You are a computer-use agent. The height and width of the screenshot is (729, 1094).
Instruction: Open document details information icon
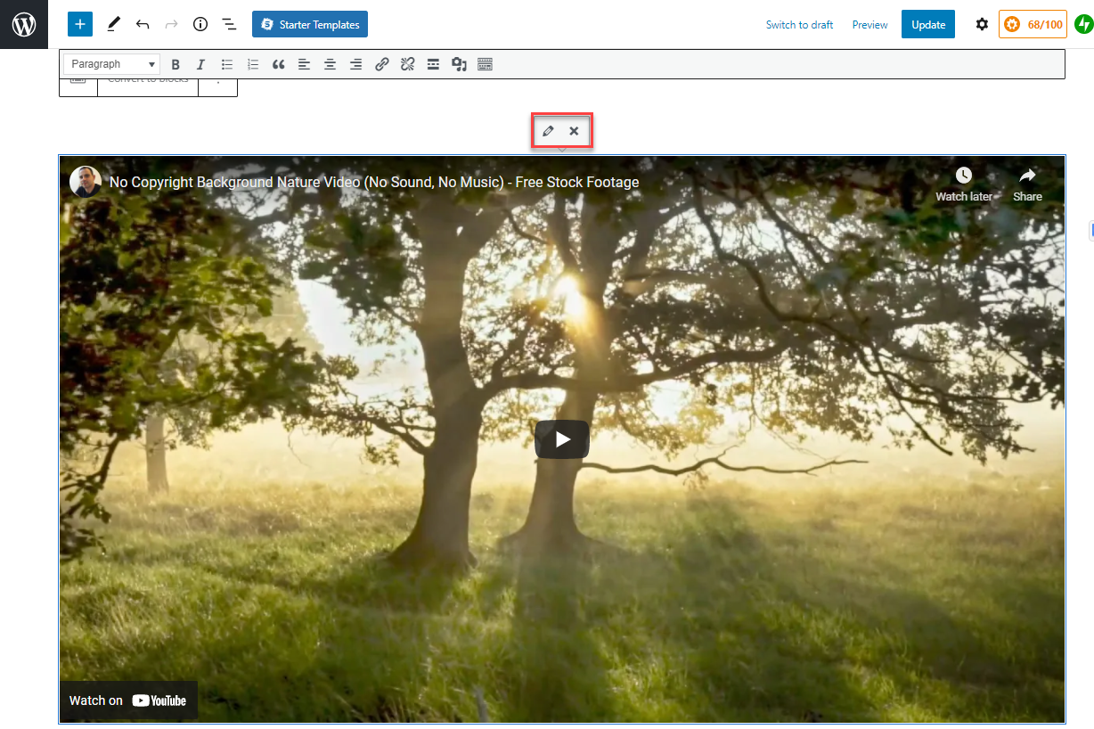click(200, 24)
